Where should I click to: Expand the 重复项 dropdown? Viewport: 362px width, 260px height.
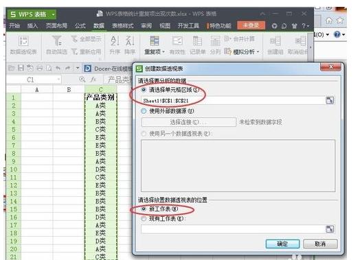(x=155, y=52)
